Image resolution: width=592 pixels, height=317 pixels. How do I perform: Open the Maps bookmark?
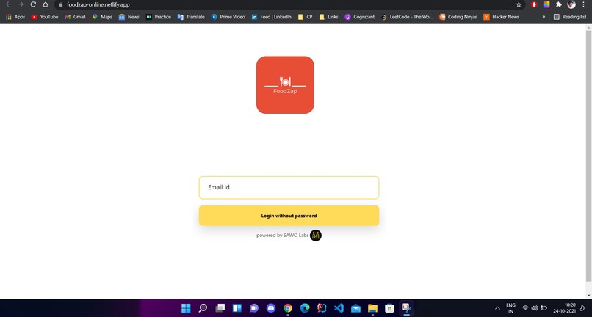tap(102, 17)
